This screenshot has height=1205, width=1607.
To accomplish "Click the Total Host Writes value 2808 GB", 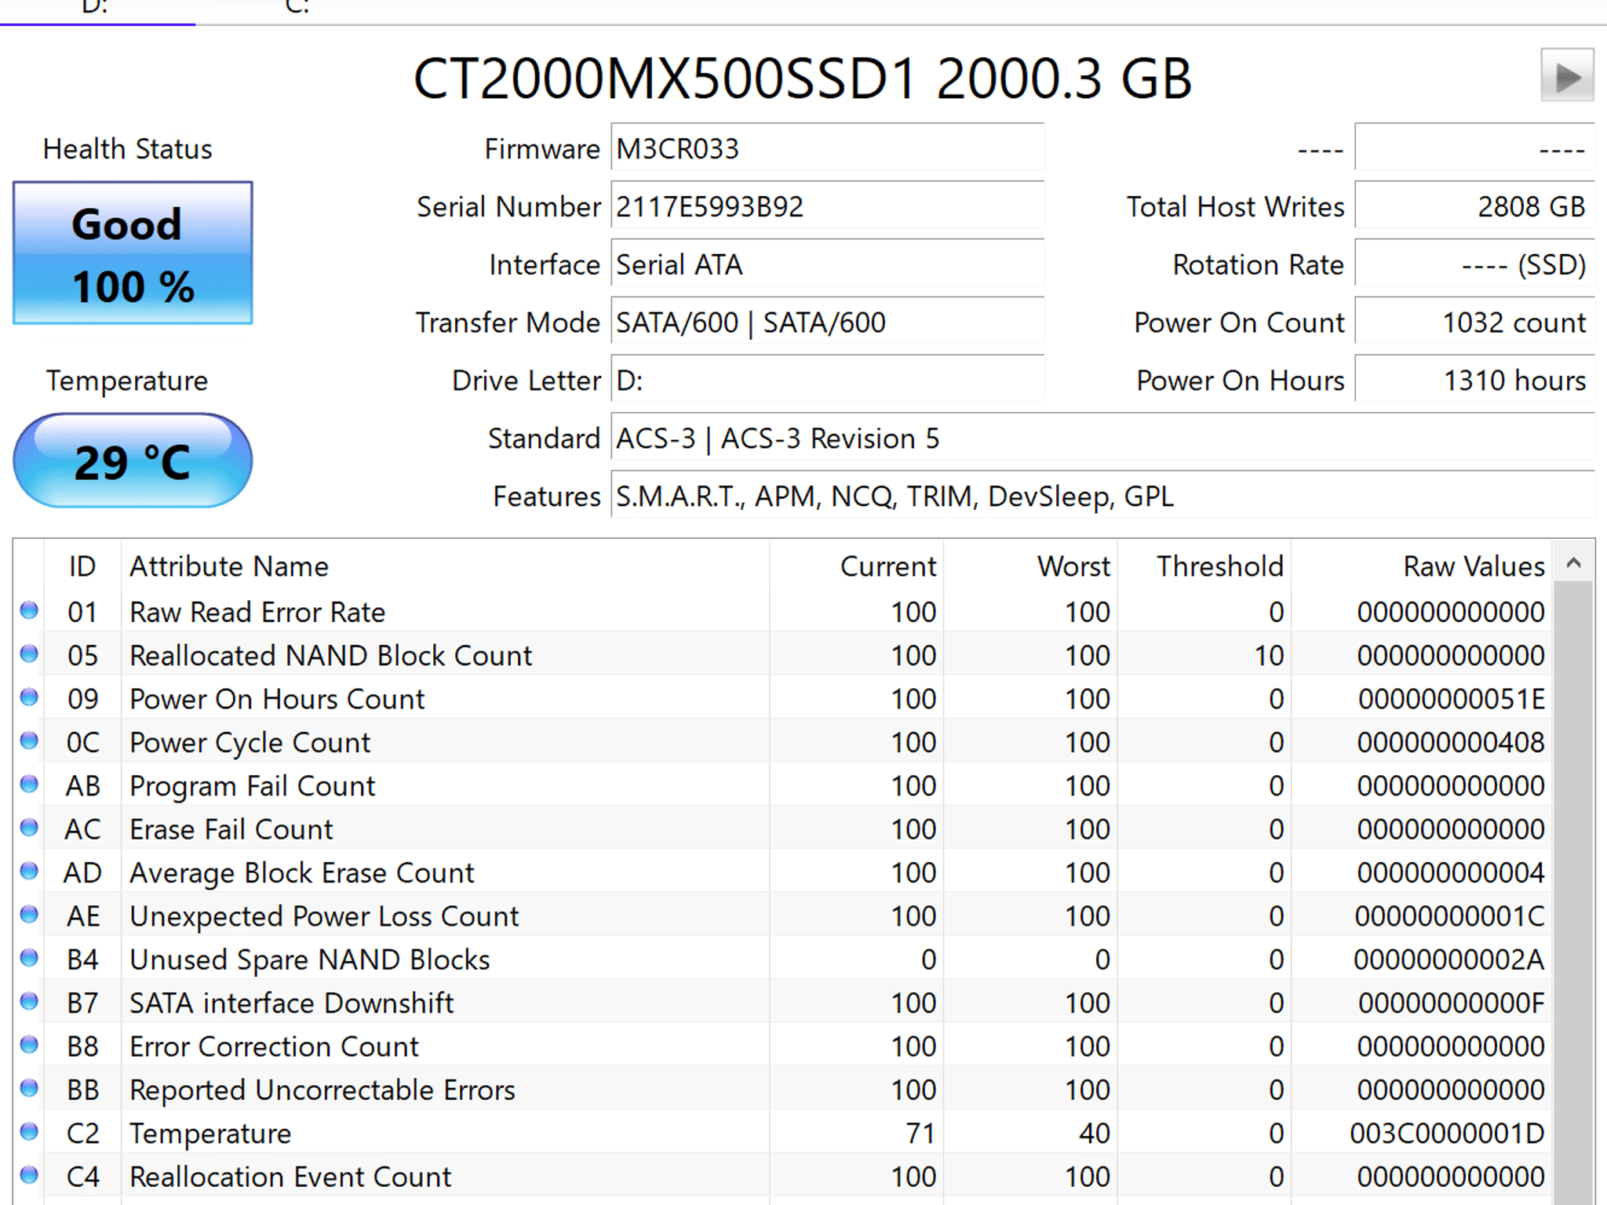I will pos(1475,206).
